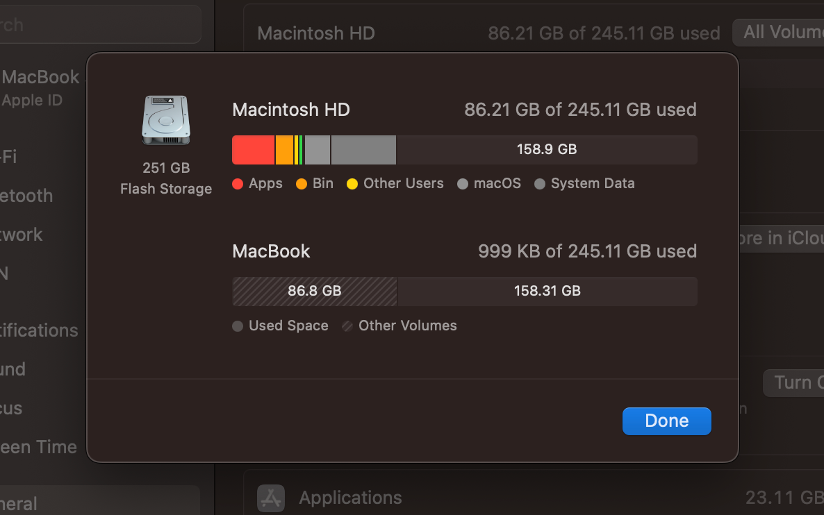Click inside the search field
824x515 pixels.
101,24
